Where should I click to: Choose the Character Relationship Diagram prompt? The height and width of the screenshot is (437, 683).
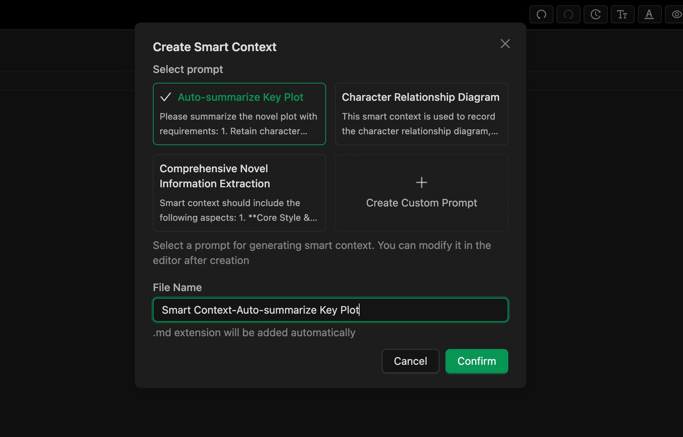pyautogui.click(x=420, y=97)
